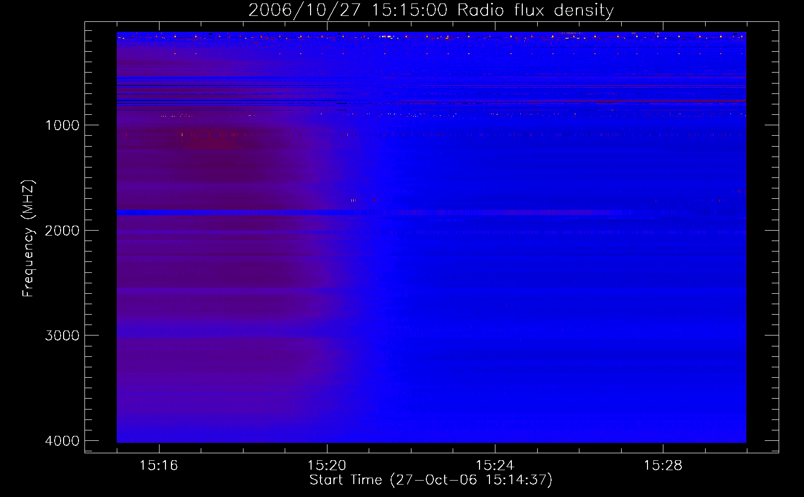This screenshot has width=804, height=497.
Task: Click the 15:20 time tick label
Action: click(x=326, y=465)
